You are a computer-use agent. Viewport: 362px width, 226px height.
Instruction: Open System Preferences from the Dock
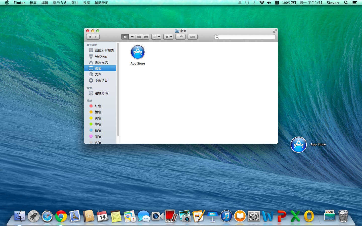tap(254, 216)
